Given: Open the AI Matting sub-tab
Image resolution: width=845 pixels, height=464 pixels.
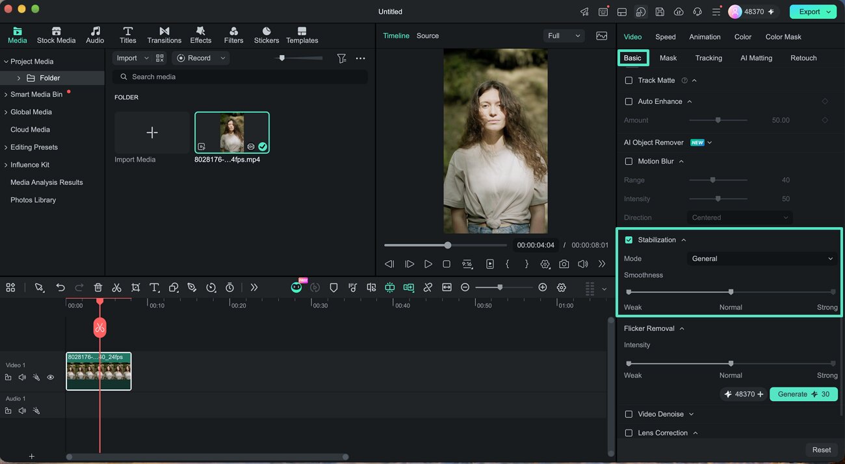Looking at the screenshot, I should pyautogui.click(x=756, y=58).
